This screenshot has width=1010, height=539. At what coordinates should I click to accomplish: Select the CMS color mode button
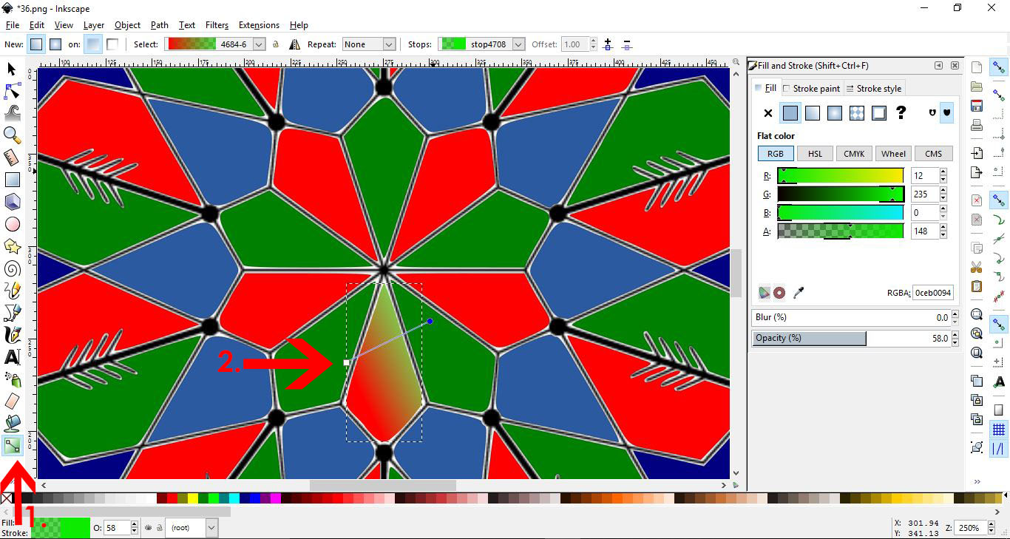point(933,154)
